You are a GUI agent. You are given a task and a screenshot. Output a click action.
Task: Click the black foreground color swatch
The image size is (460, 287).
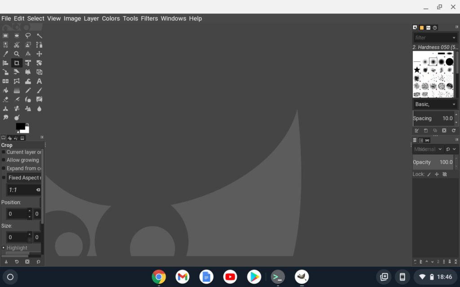point(20,126)
